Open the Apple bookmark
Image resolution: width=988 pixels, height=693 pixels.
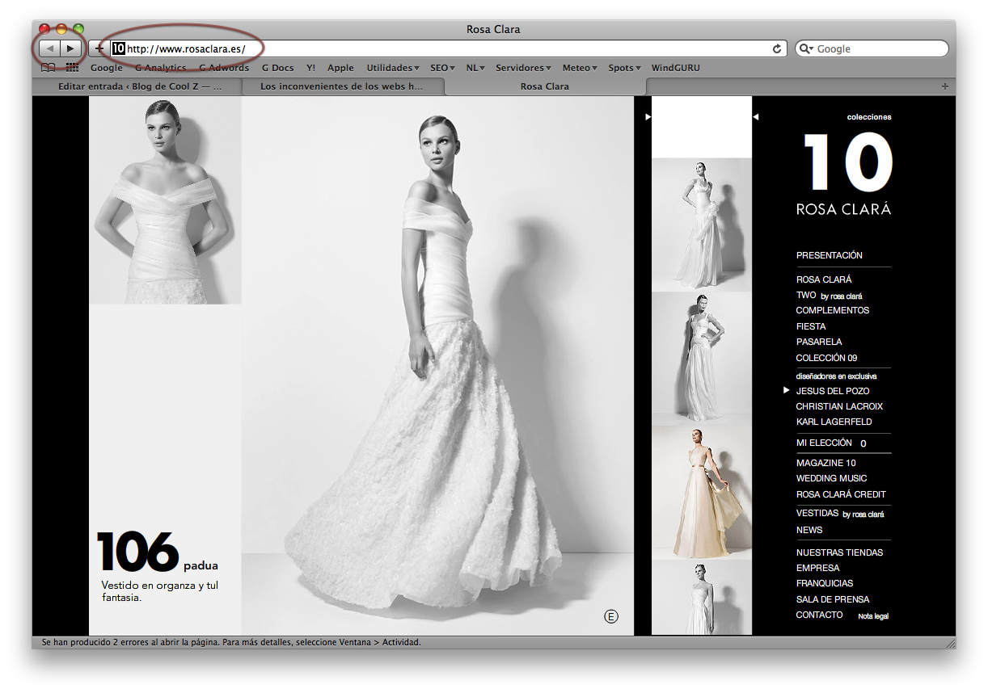[340, 68]
